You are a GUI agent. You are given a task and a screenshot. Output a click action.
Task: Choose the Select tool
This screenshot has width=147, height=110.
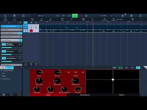click(x=6, y=19)
